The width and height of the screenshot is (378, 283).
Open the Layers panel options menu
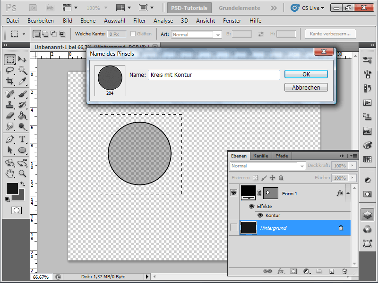353,156
